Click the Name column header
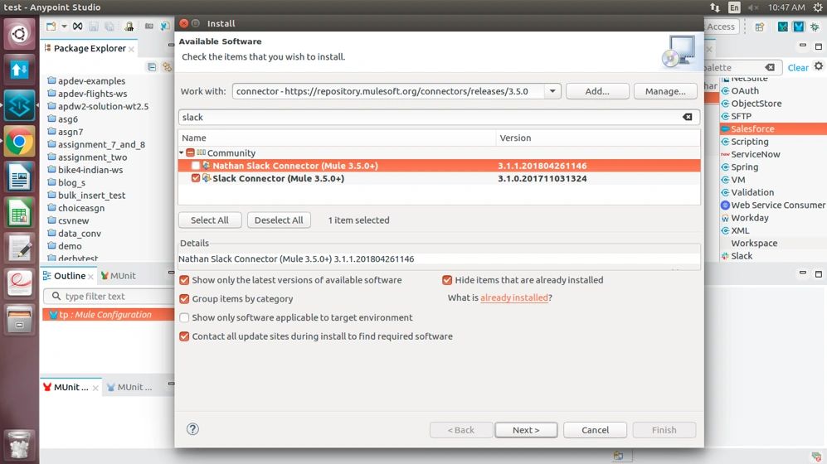 [337, 138]
